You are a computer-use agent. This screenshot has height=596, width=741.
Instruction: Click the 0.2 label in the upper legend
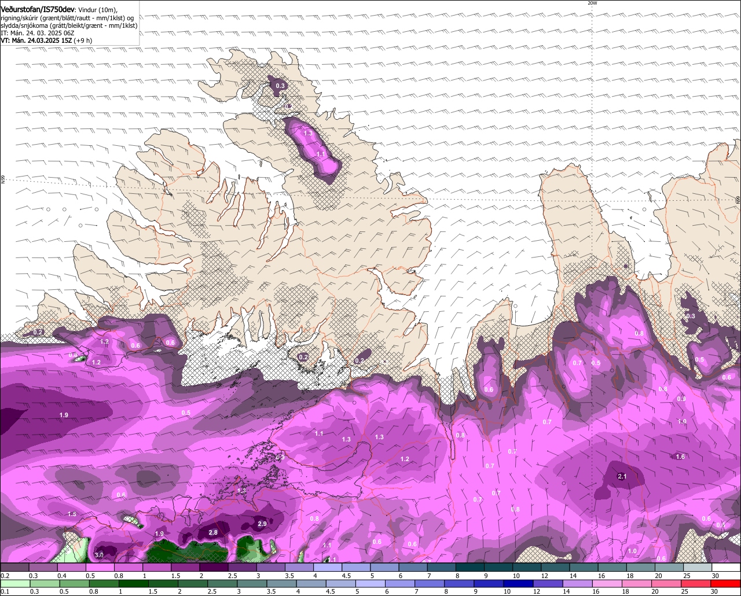click(x=5, y=576)
